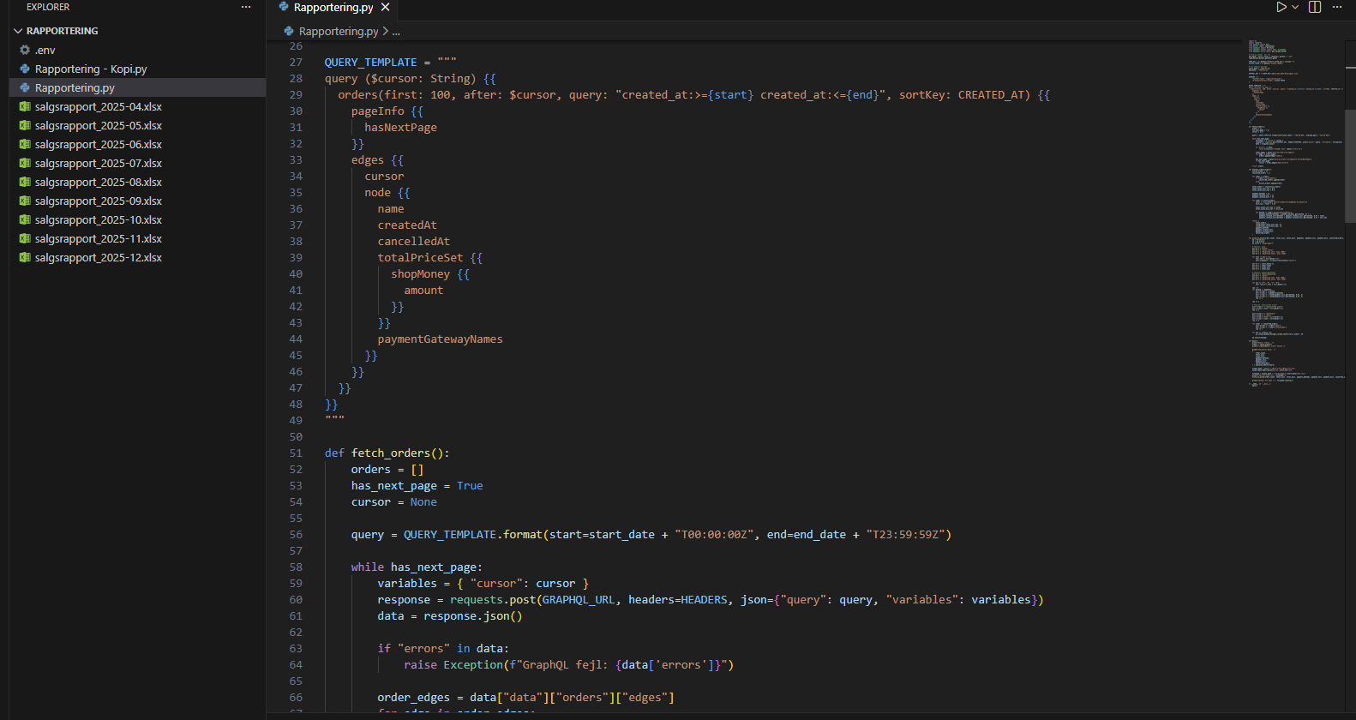Close the Rapportering.py editor tab
The height and width of the screenshot is (720, 1356).
click(386, 7)
